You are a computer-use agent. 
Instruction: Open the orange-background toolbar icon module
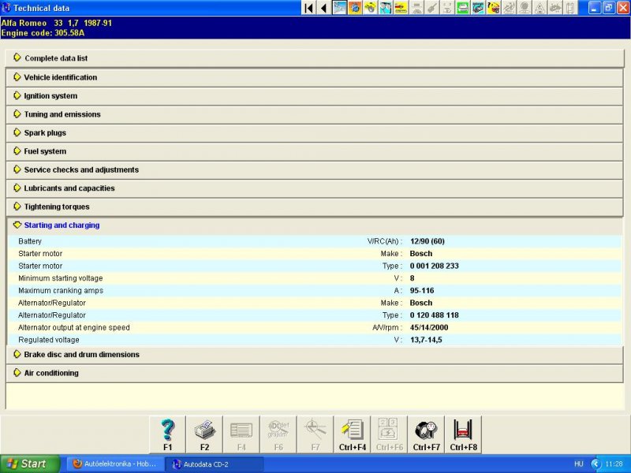point(355,8)
